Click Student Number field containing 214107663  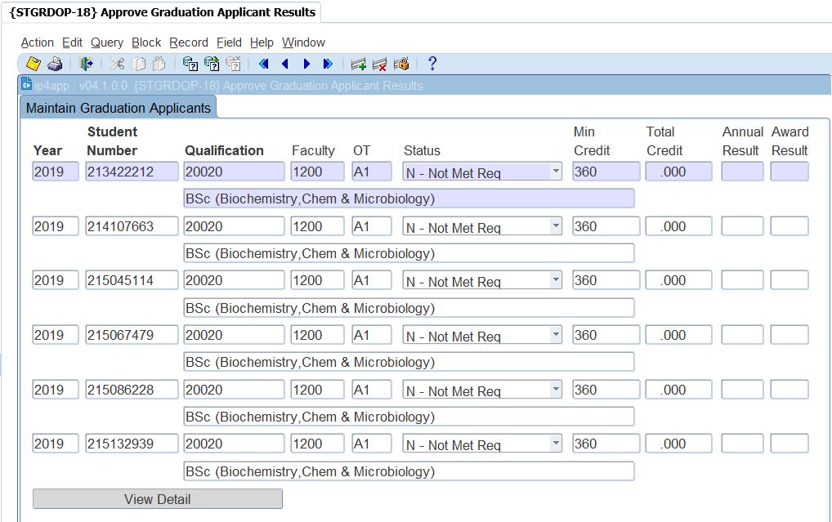coord(132,226)
